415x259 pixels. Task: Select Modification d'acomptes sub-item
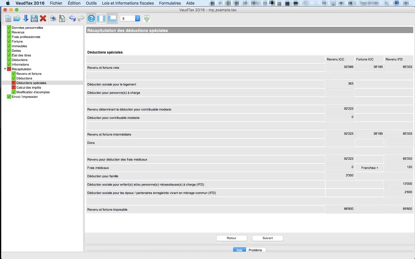point(33,92)
